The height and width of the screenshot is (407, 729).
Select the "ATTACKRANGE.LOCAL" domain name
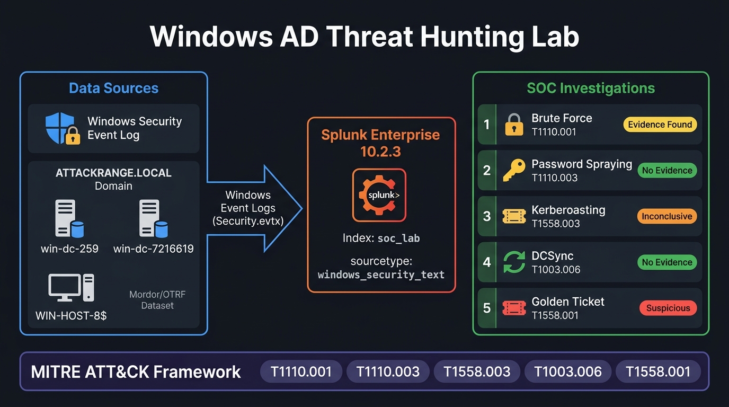(x=113, y=173)
